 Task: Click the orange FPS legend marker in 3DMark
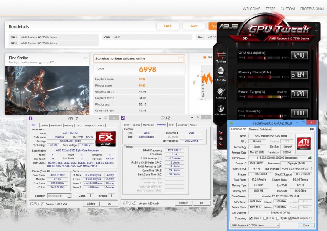click(205, 58)
